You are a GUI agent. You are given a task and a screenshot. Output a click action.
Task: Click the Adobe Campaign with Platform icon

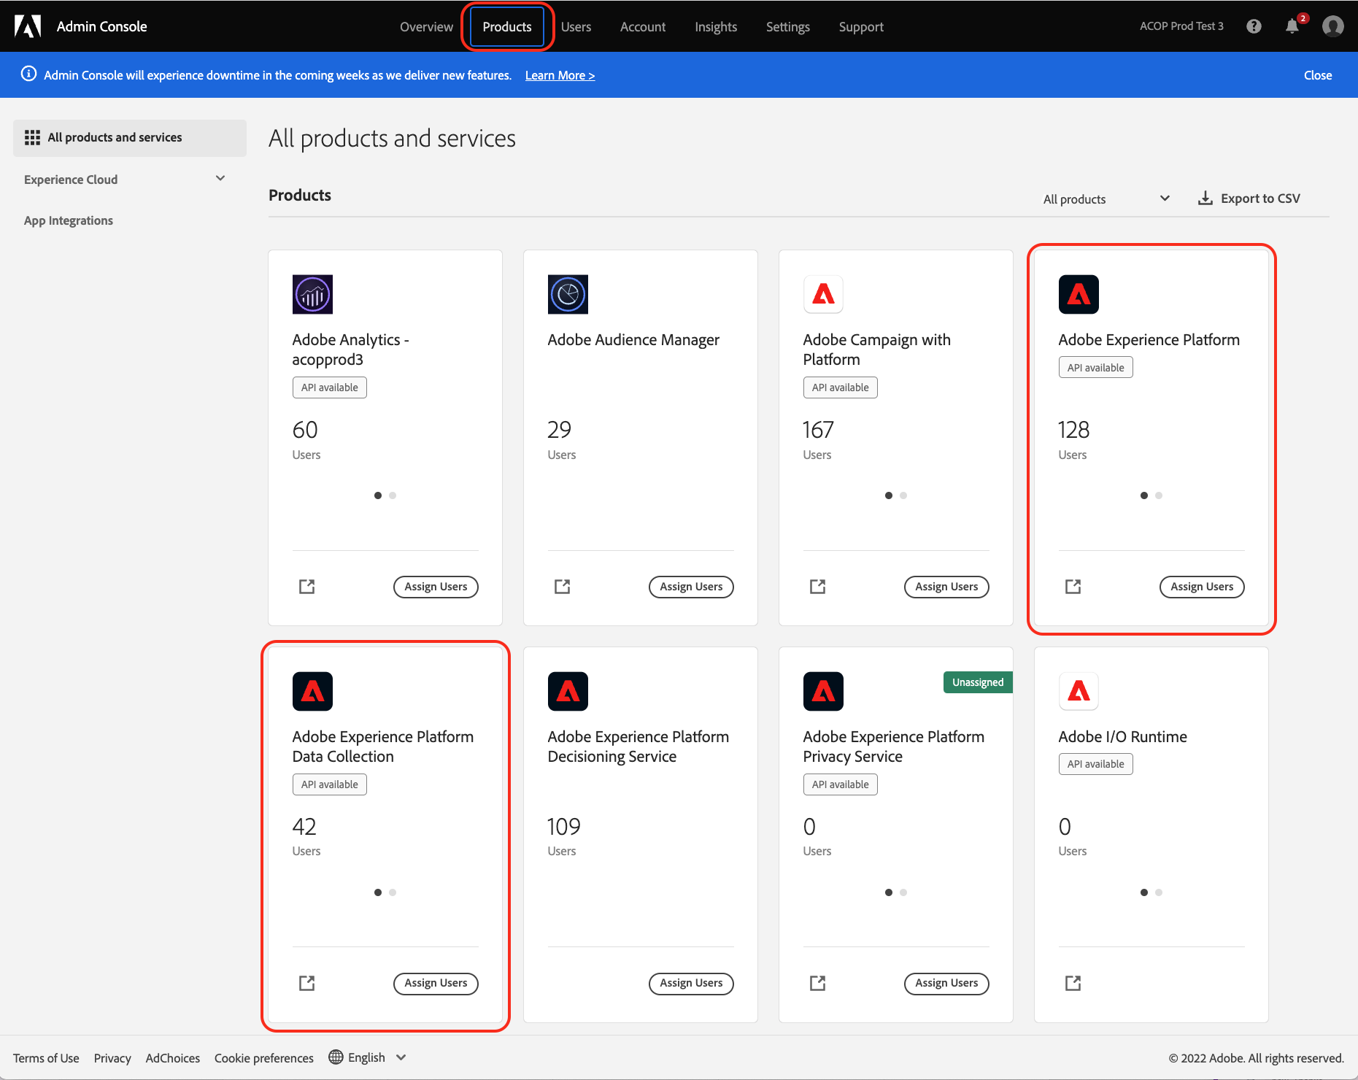pyautogui.click(x=823, y=294)
